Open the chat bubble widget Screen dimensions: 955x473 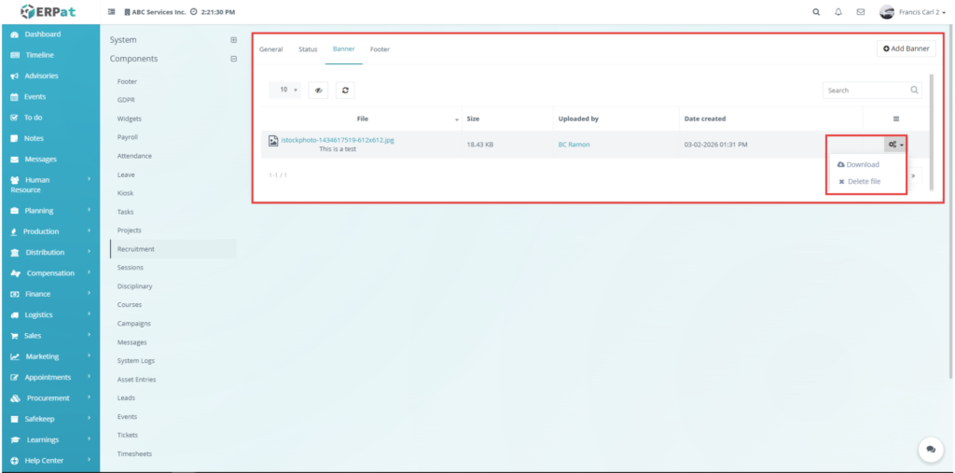point(931,449)
